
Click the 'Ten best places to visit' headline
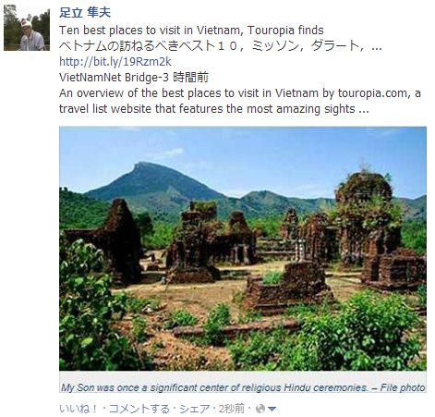pos(191,31)
